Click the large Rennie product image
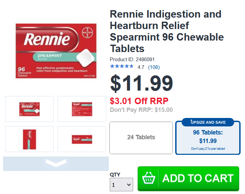This screenshot has height=194, width=245. [x=56, y=51]
